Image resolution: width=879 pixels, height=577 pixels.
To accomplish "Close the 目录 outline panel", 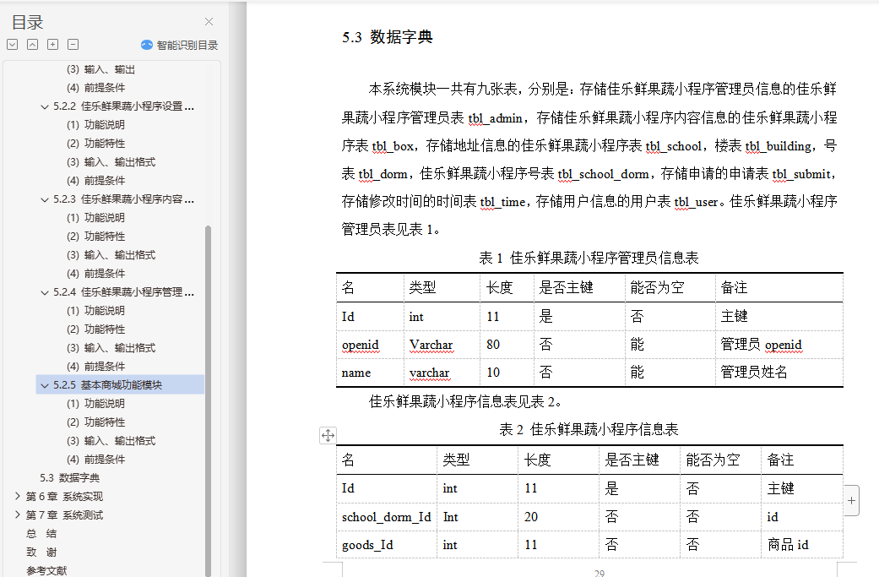I will (209, 22).
